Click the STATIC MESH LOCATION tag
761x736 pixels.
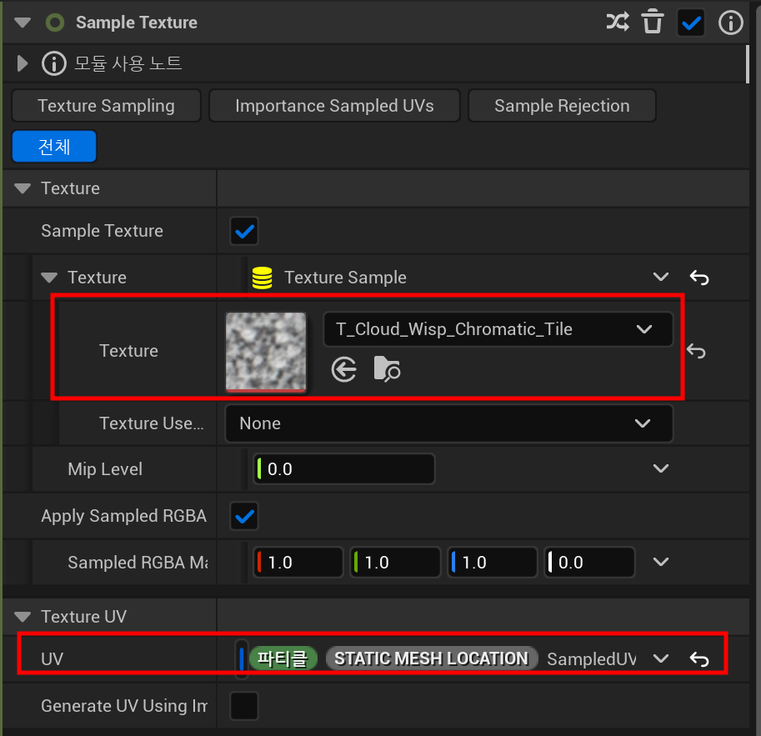click(x=432, y=658)
